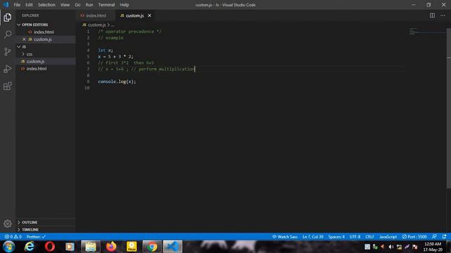Expand the Outline panel
The height and width of the screenshot is (253, 451).
click(30, 222)
